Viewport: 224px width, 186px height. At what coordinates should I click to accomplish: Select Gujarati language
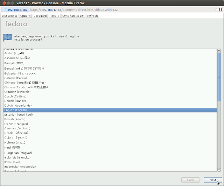pos(110,137)
